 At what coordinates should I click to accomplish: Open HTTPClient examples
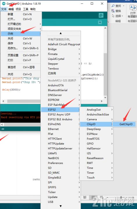click(60, 139)
